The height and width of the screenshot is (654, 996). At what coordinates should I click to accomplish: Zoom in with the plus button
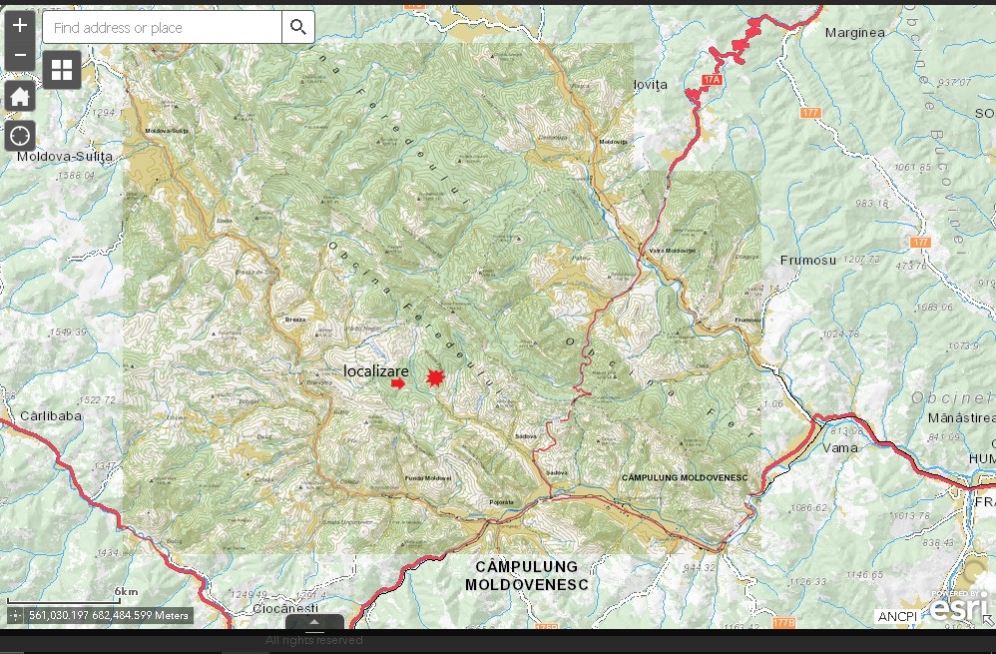[x=20, y=25]
